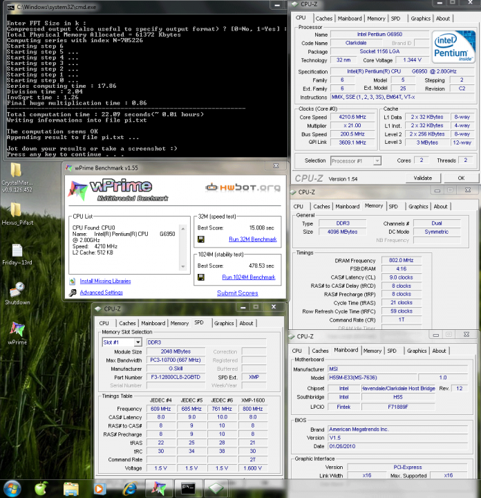Open Memory tab in CPU-Z Mainboard window

pyautogui.click(x=372, y=351)
